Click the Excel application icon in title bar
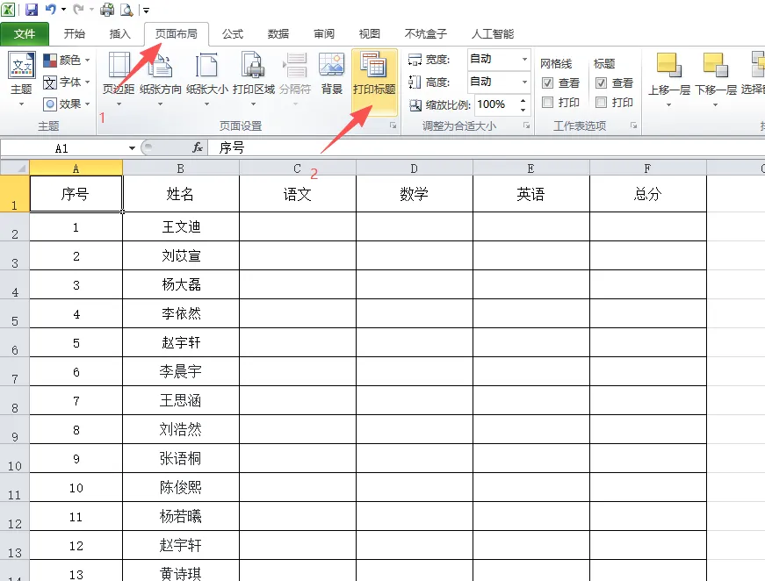The width and height of the screenshot is (765, 581). point(8,10)
